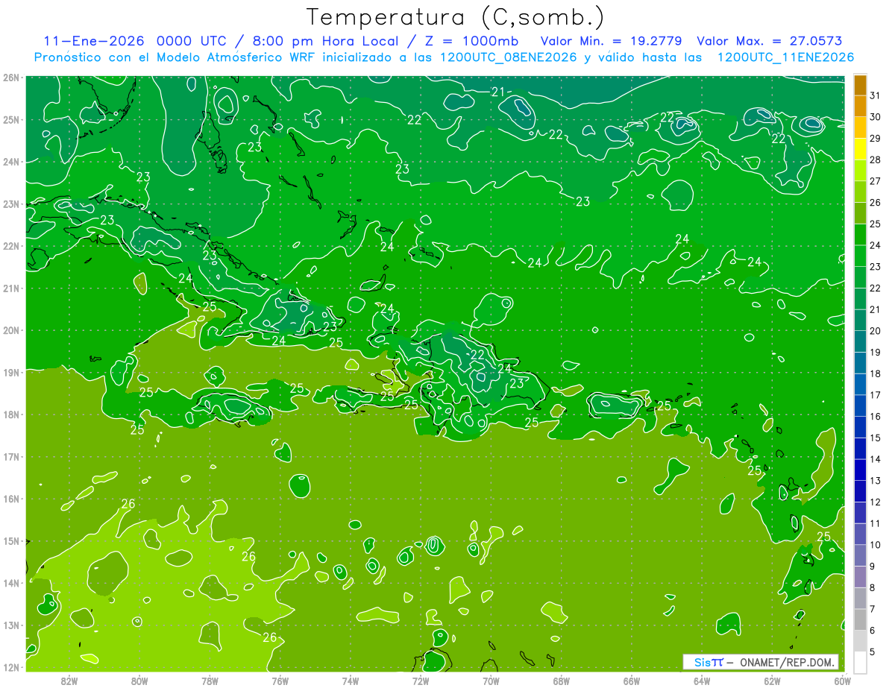The image size is (895, 691).
Task: Click the teal legend swatch between 19 and 20
Action: [860, 341]
